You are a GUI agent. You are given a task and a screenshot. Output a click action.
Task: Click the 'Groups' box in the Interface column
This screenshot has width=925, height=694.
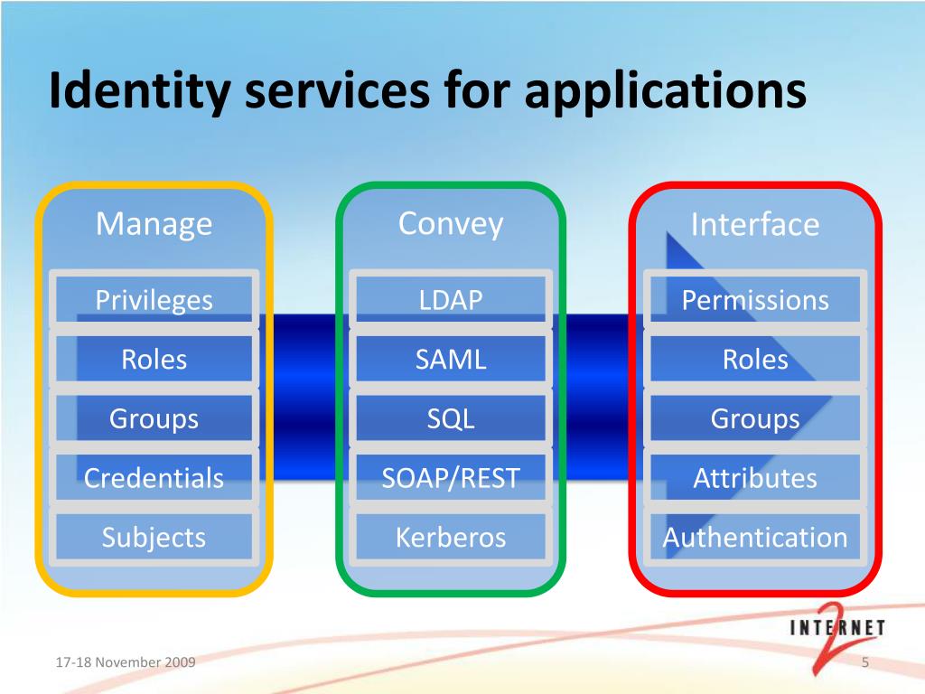coord(755,417)
